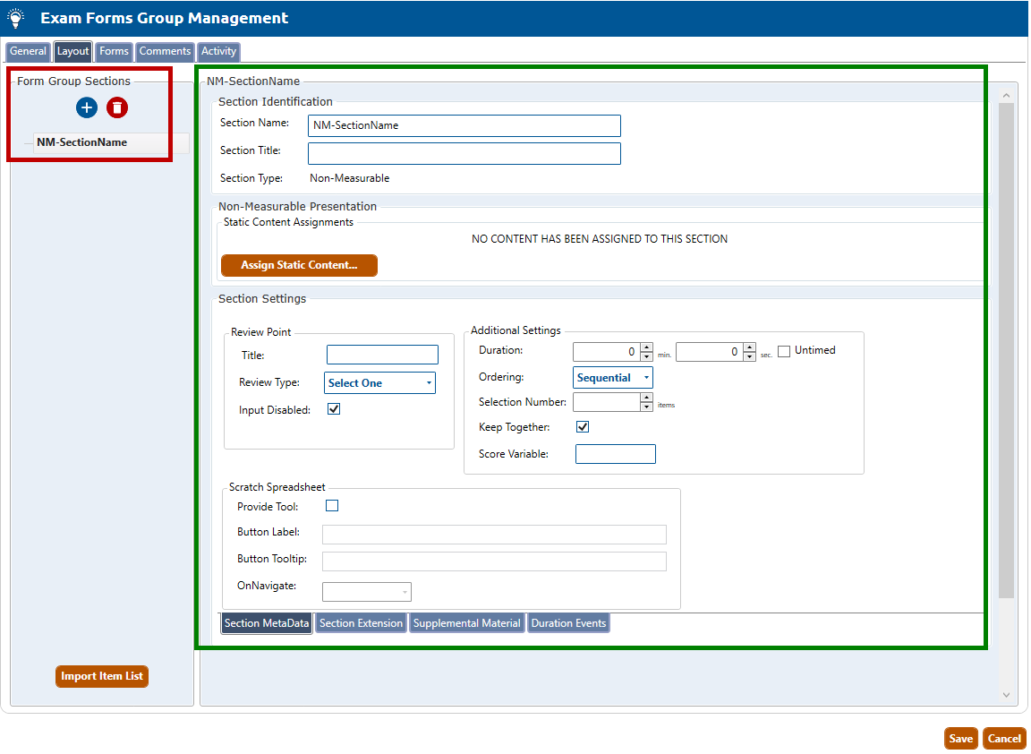Click the red delete section trash icon
This screenshot has height=754, width=1031.
(117, 108)
